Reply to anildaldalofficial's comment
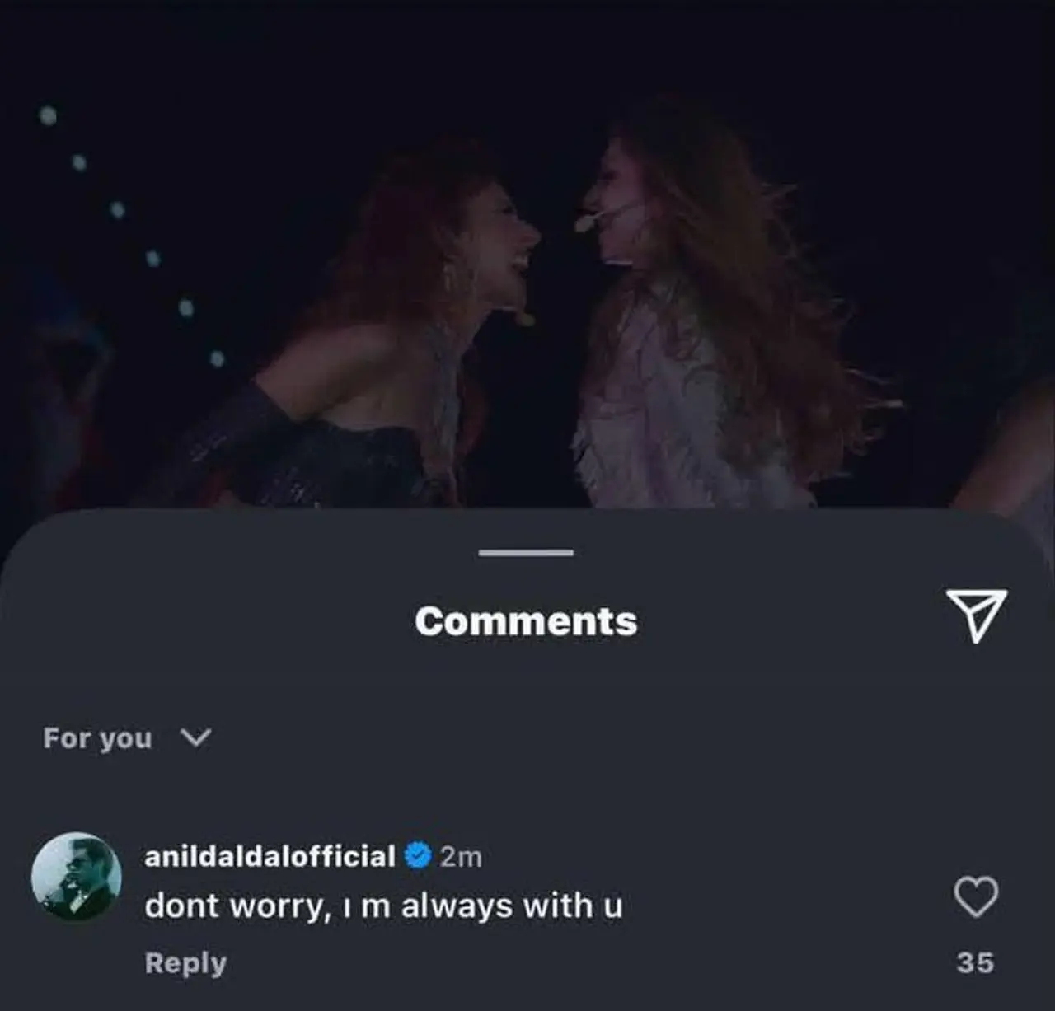This screenshot has height=1011, width=1055. (x=185, y=962)
